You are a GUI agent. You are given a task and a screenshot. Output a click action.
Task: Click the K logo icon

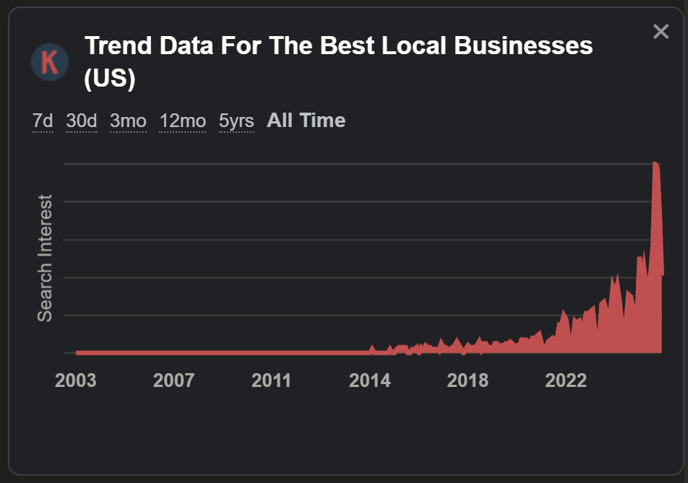(x=49, y=63)
